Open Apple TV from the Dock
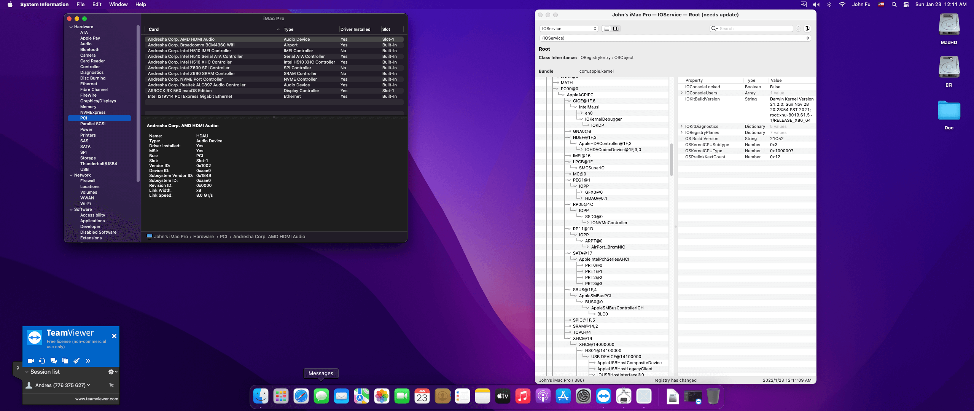The image size is (974, 411). (503, 396)
